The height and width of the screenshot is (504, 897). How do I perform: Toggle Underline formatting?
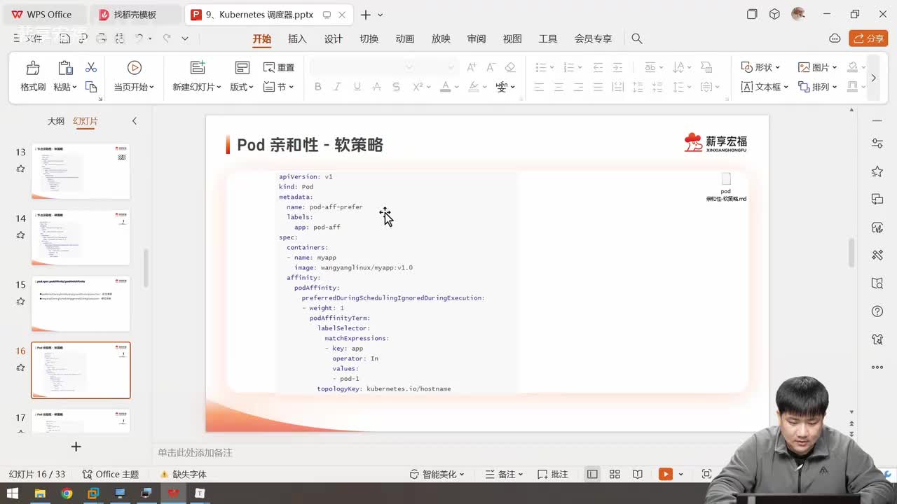pyautogui.click(x=357, y=87)
